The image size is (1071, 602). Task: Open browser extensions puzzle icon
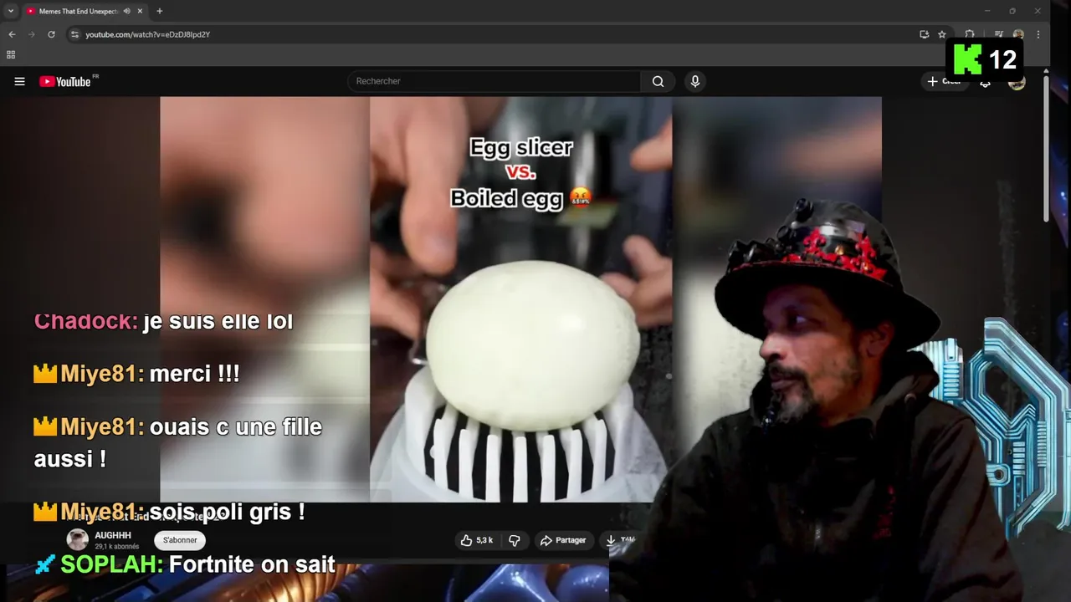tap(969, 34)
